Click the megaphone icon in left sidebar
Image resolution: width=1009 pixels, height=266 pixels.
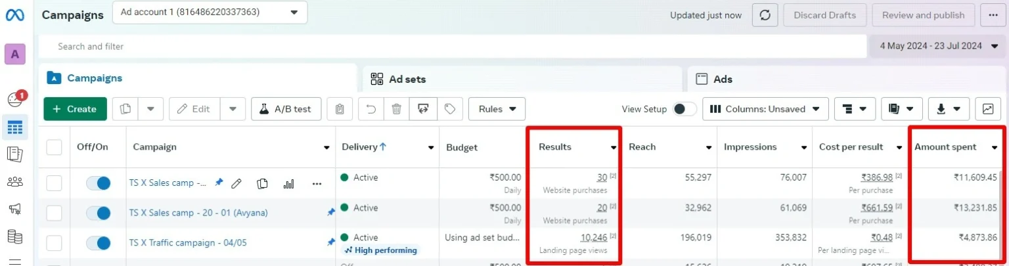(14, 209)
